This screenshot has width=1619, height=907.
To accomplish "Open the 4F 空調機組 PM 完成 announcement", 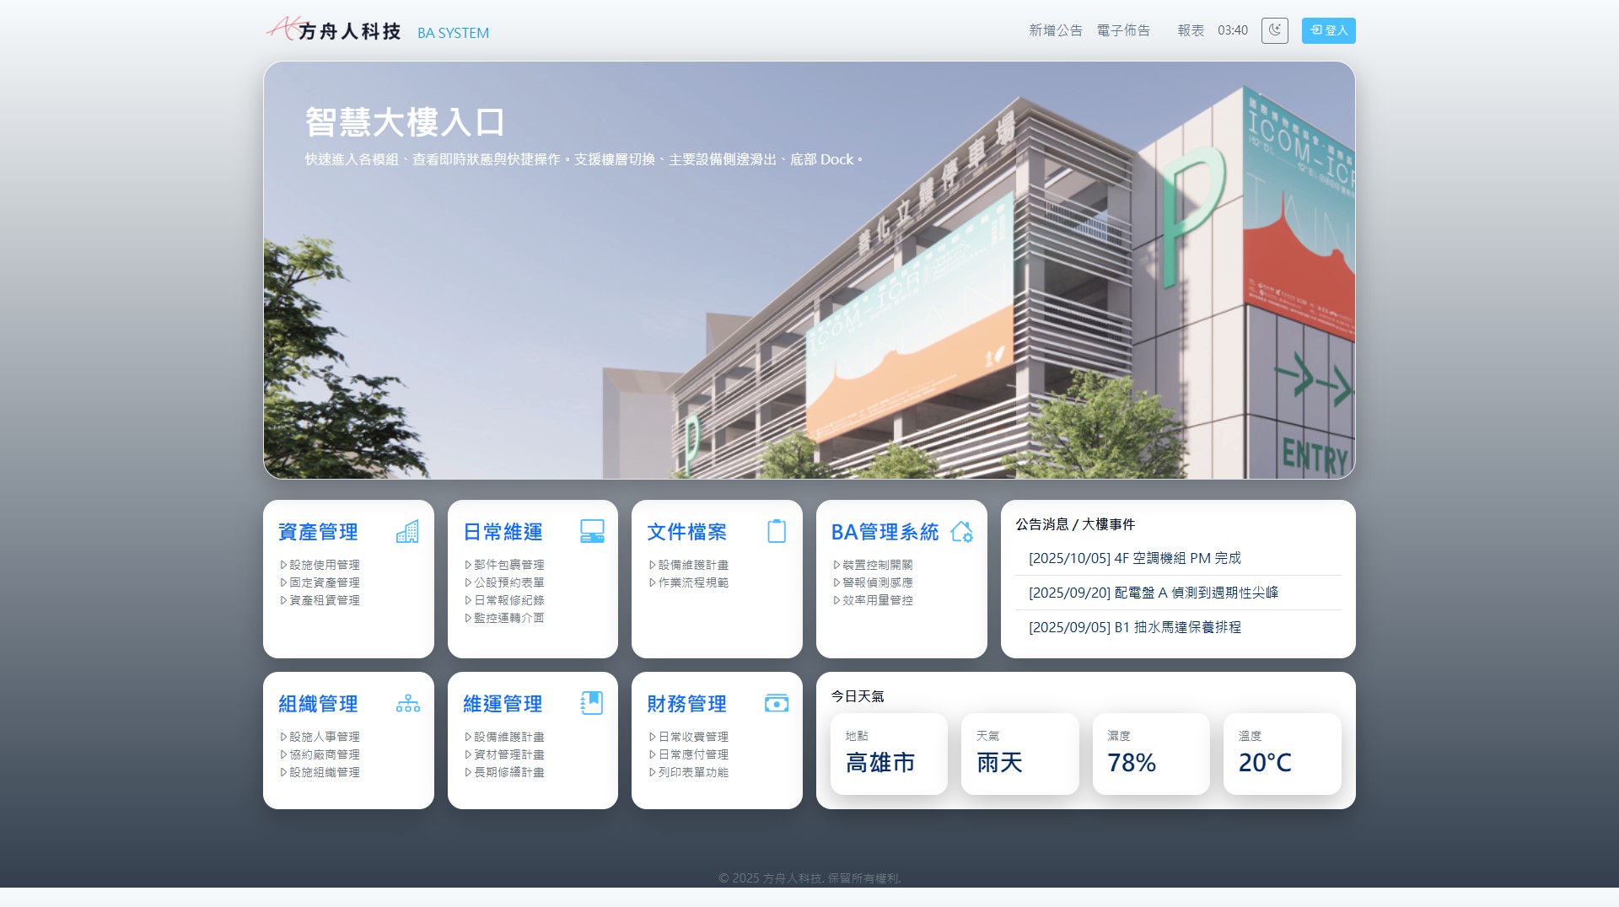I will (x=1134, y=558).
